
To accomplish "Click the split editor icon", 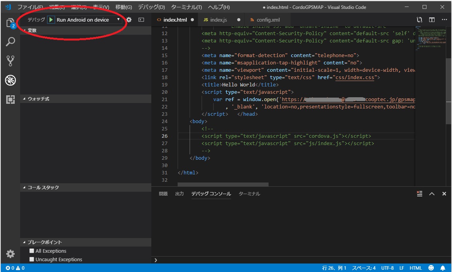I will pos(432,20).
